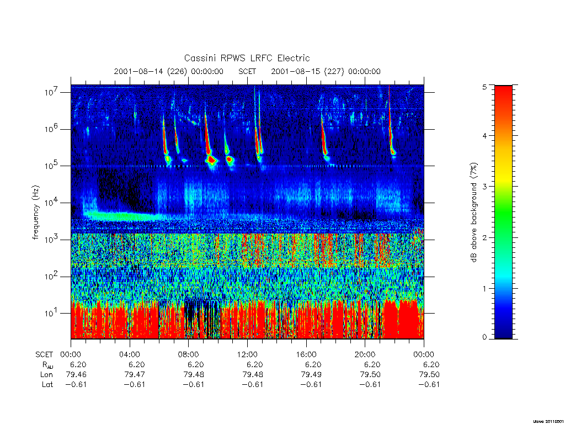Click the 'SCET' label between the dates
The image size is (565, 424).
click(x=247, y=71)
